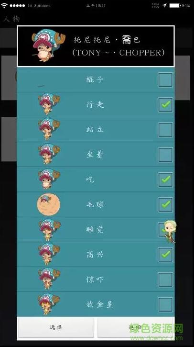Click the 选择 button

coord(56,327)
